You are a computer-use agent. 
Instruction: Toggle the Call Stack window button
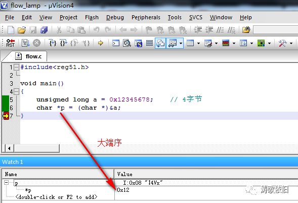click(160, 43)
